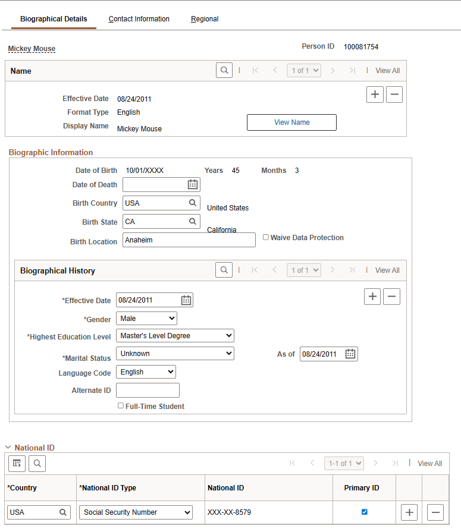Click into the Birth Location field

[189, 240]
